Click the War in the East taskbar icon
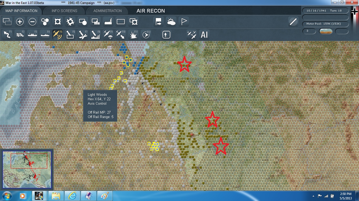359x201 pixels. coord(39,196)
